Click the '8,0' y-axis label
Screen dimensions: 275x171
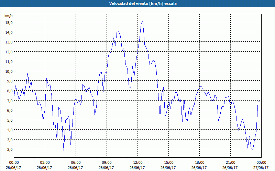[10, 91]
